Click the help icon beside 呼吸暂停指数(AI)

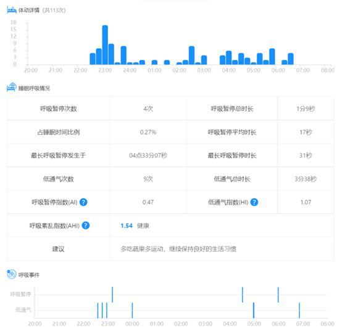[x=83, y=202]
